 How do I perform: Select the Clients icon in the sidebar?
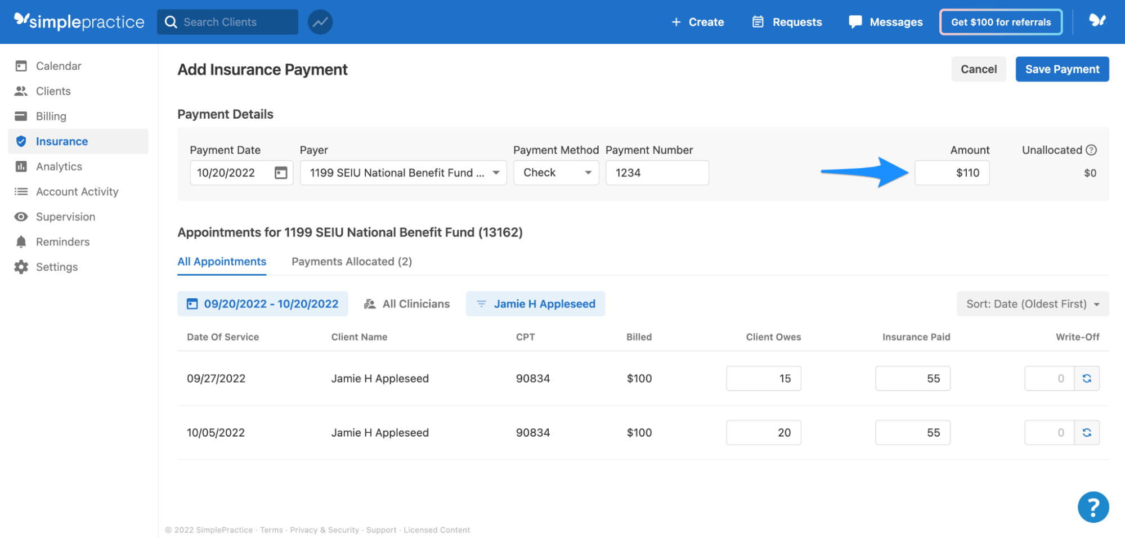pyautogui.click(x=21, y=91)
